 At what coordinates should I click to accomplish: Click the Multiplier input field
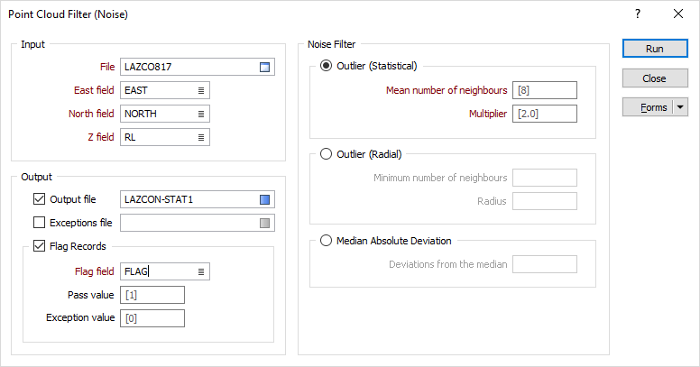(545, 114)
